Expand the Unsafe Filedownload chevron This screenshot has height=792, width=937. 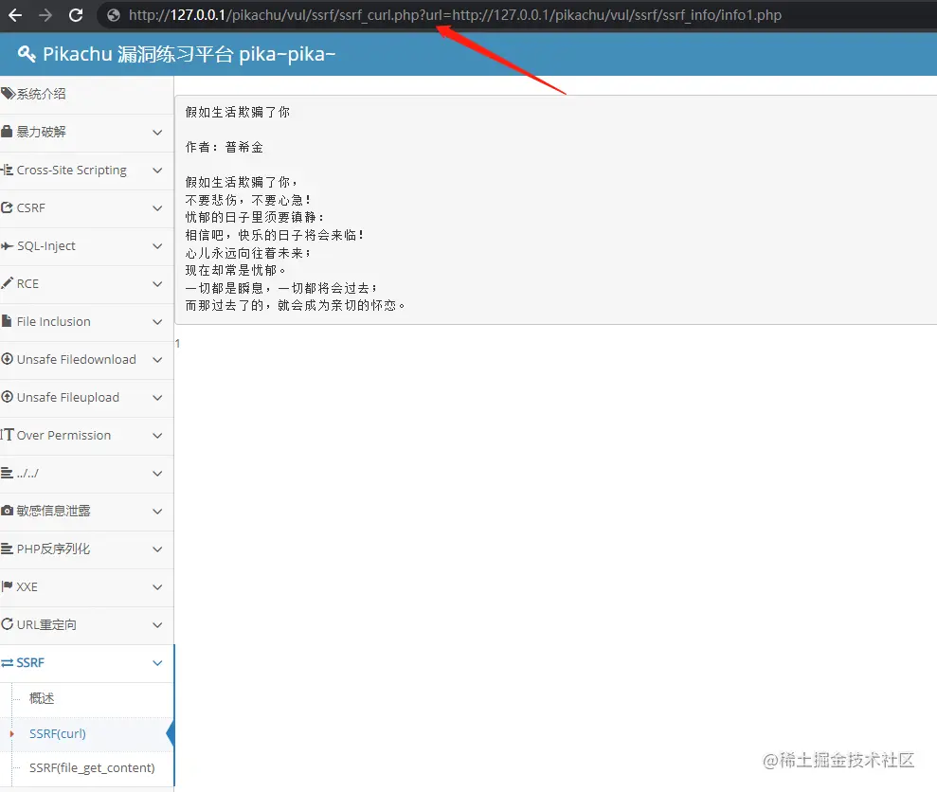(157, 359)
